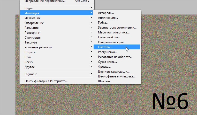Image resolution: width=197 pixels, height=115 pixels.
Task: Choose Очерченные края filter
Action: 117,42
